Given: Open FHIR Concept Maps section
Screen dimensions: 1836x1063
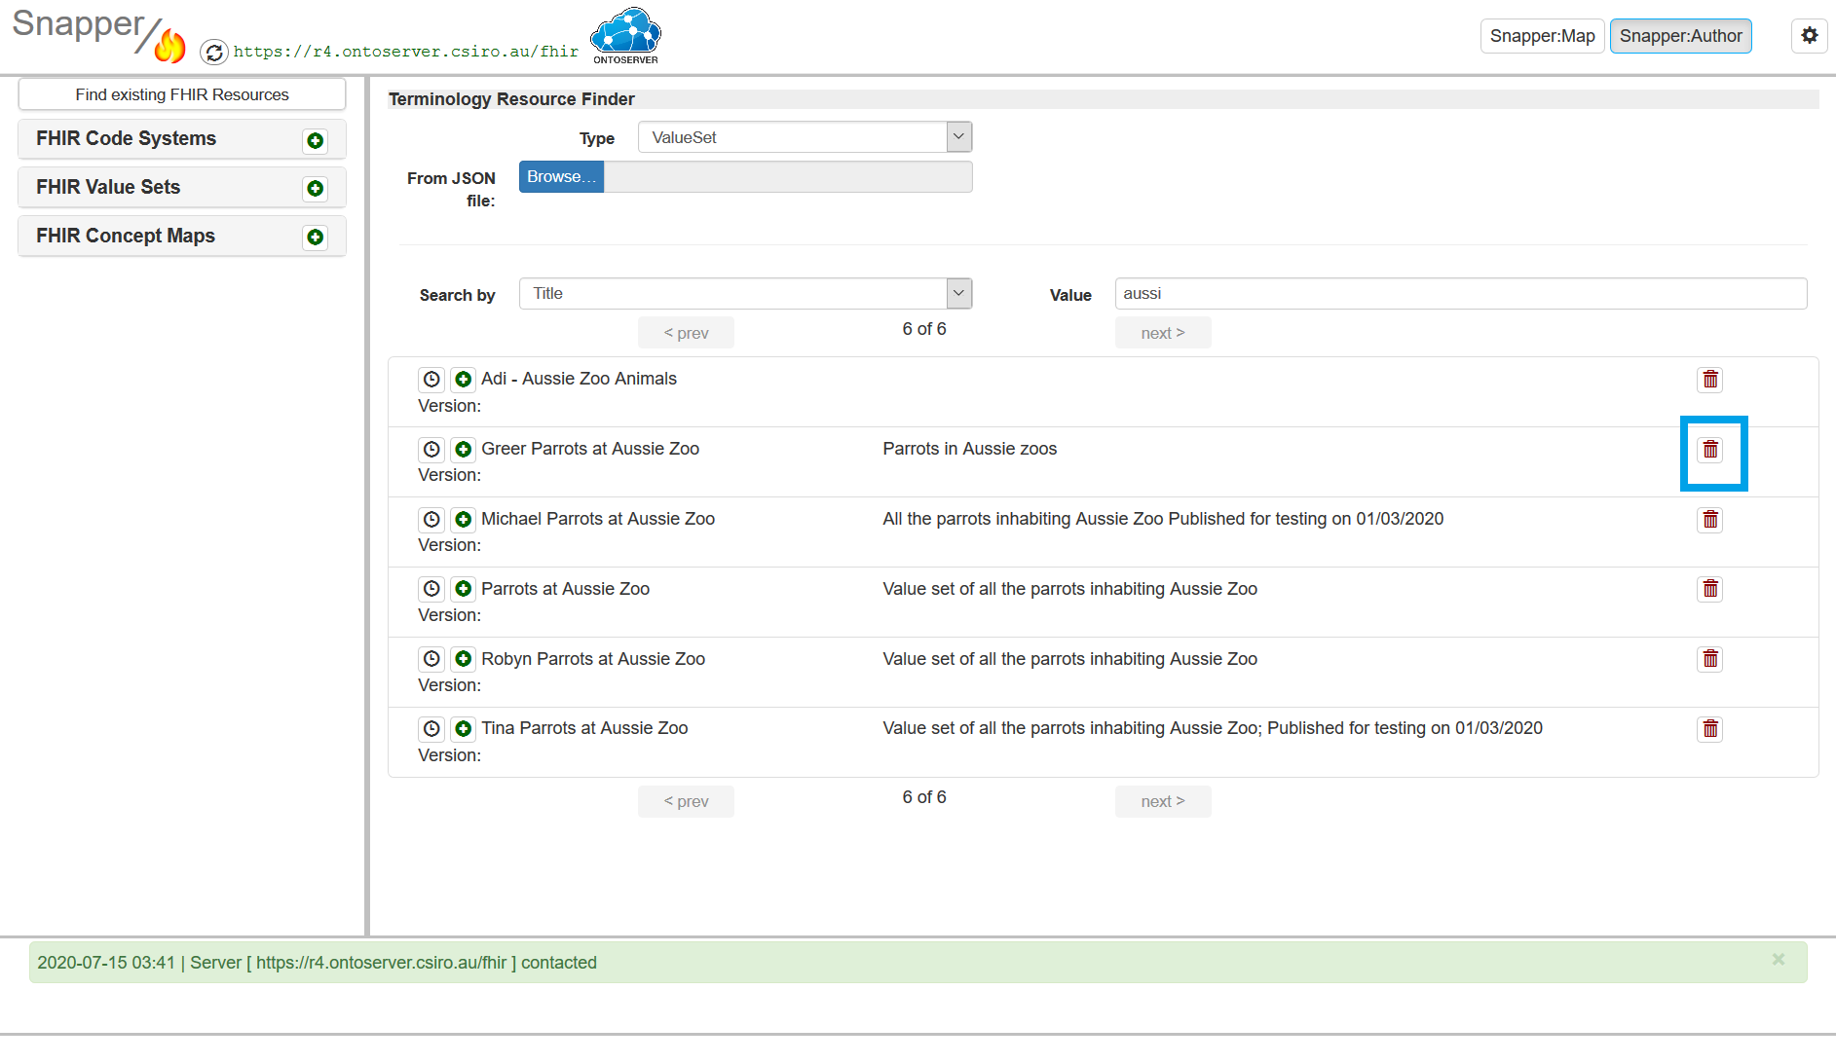Looking at the screenshot, I should click(x=182, y=237).
